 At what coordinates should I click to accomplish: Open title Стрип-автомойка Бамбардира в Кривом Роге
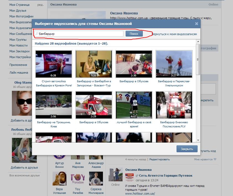(54, 83)
